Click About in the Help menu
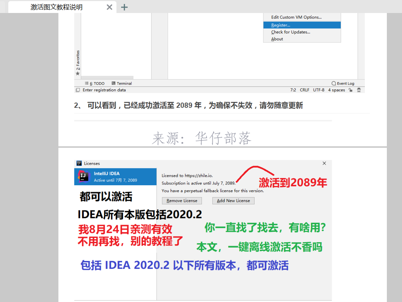This screenshot has width=402, height=302. 277,39
